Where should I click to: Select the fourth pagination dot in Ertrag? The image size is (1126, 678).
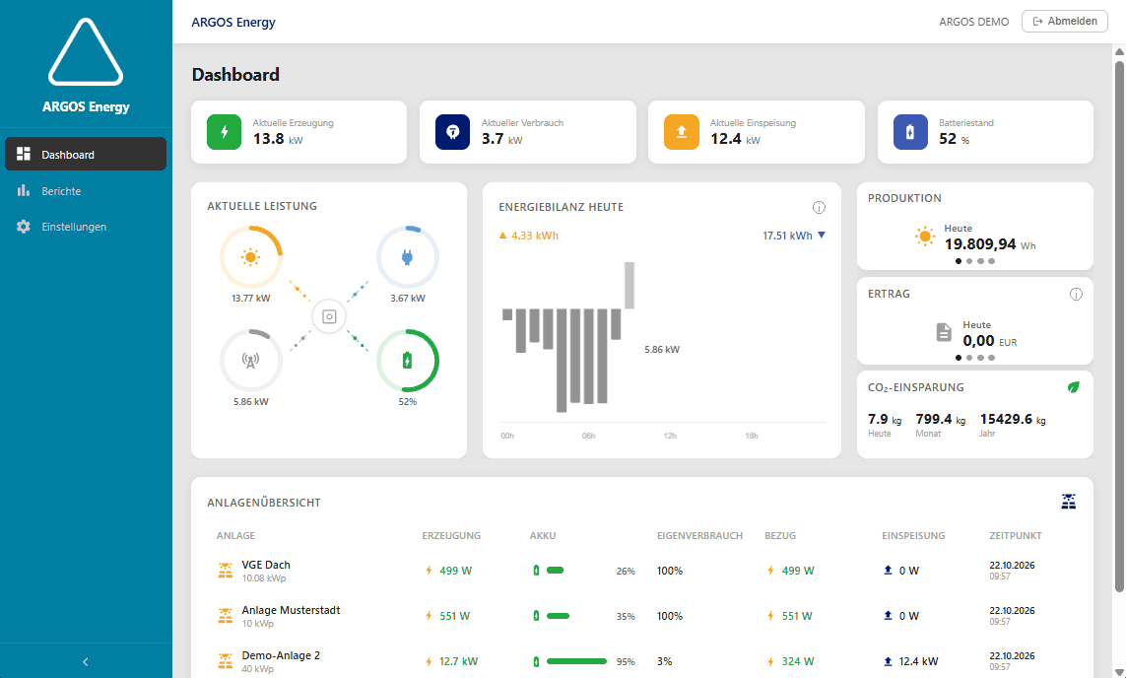point(992,358)
